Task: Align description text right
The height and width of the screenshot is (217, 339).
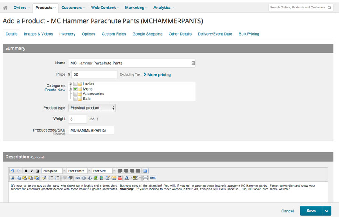Action: (x=132, y=171)
